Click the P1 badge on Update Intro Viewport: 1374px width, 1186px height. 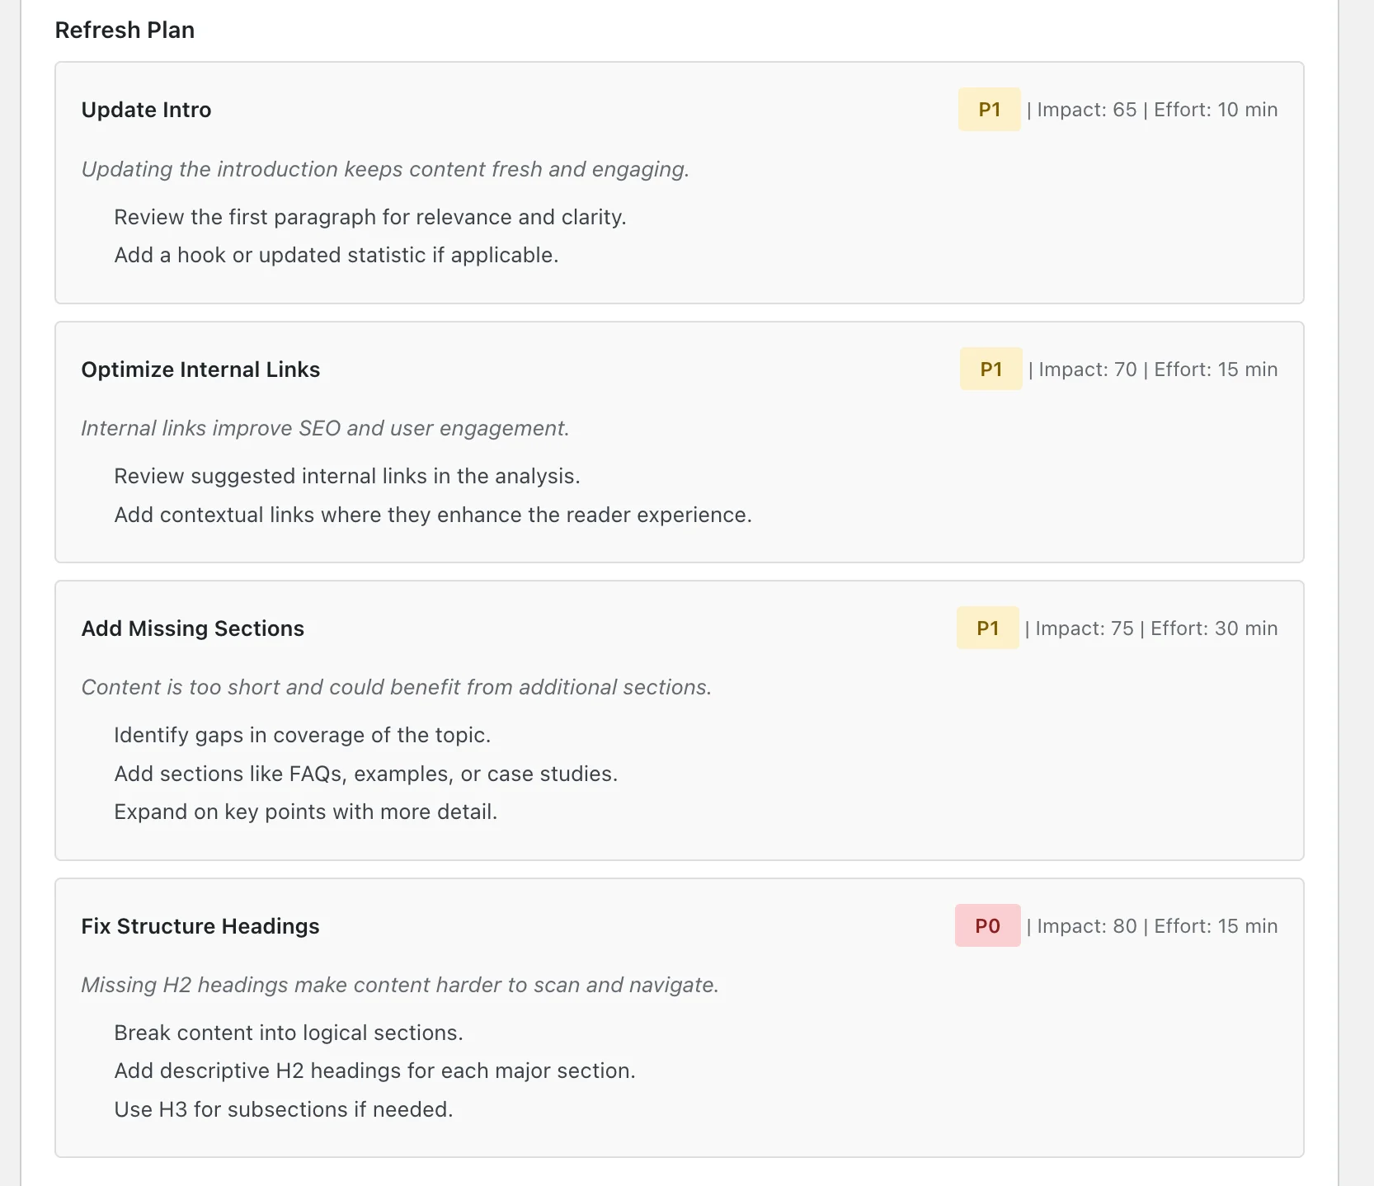point(989,110)
